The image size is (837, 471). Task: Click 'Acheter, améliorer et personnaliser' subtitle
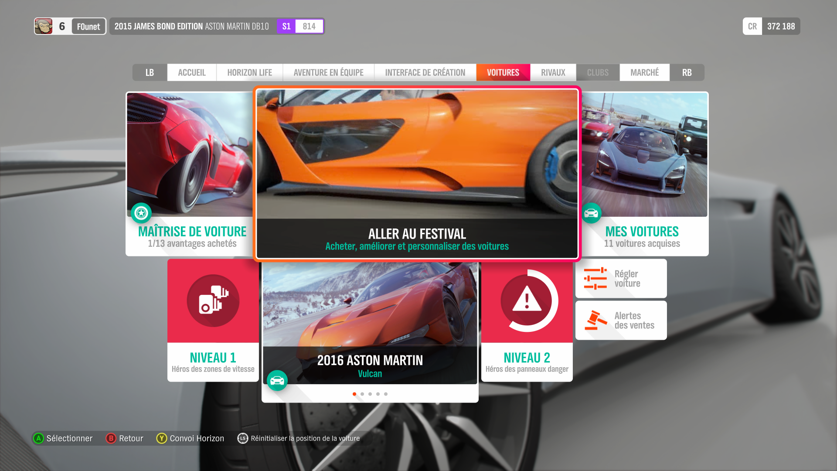(x=417, y=246)
